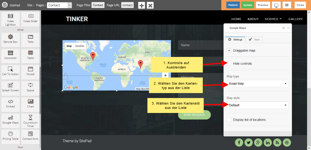Open the Pages dropdown showing Contact

pos(59,5)
